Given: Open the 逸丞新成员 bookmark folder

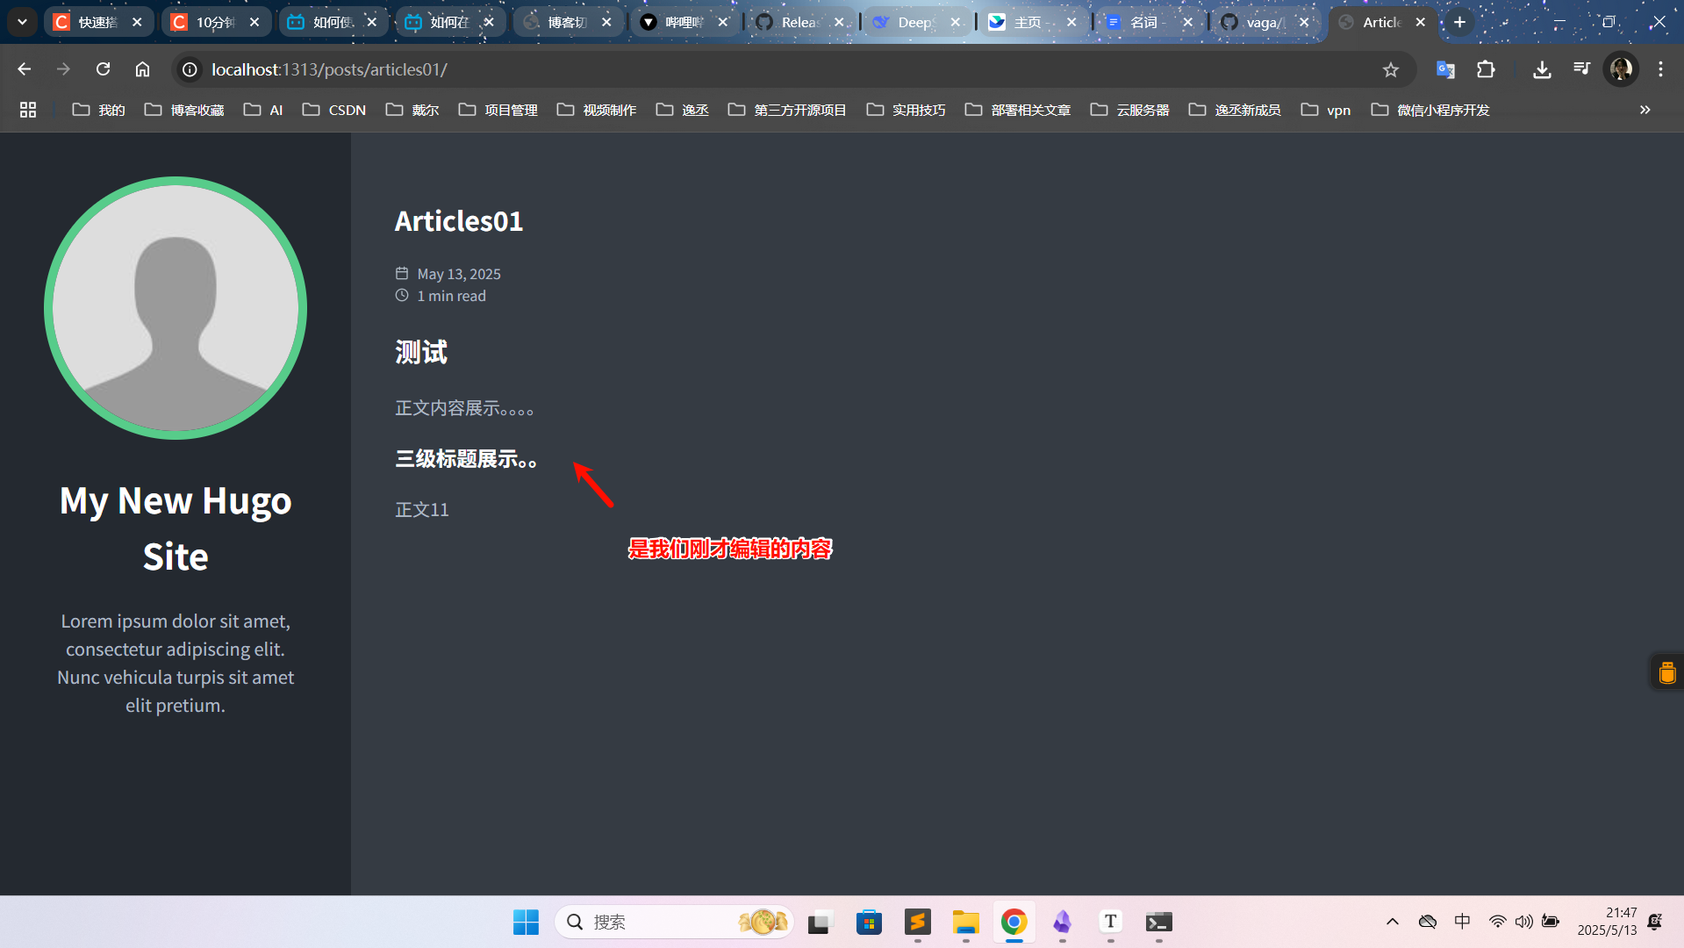Looking at the screenshot, I should coord(1235,110).
